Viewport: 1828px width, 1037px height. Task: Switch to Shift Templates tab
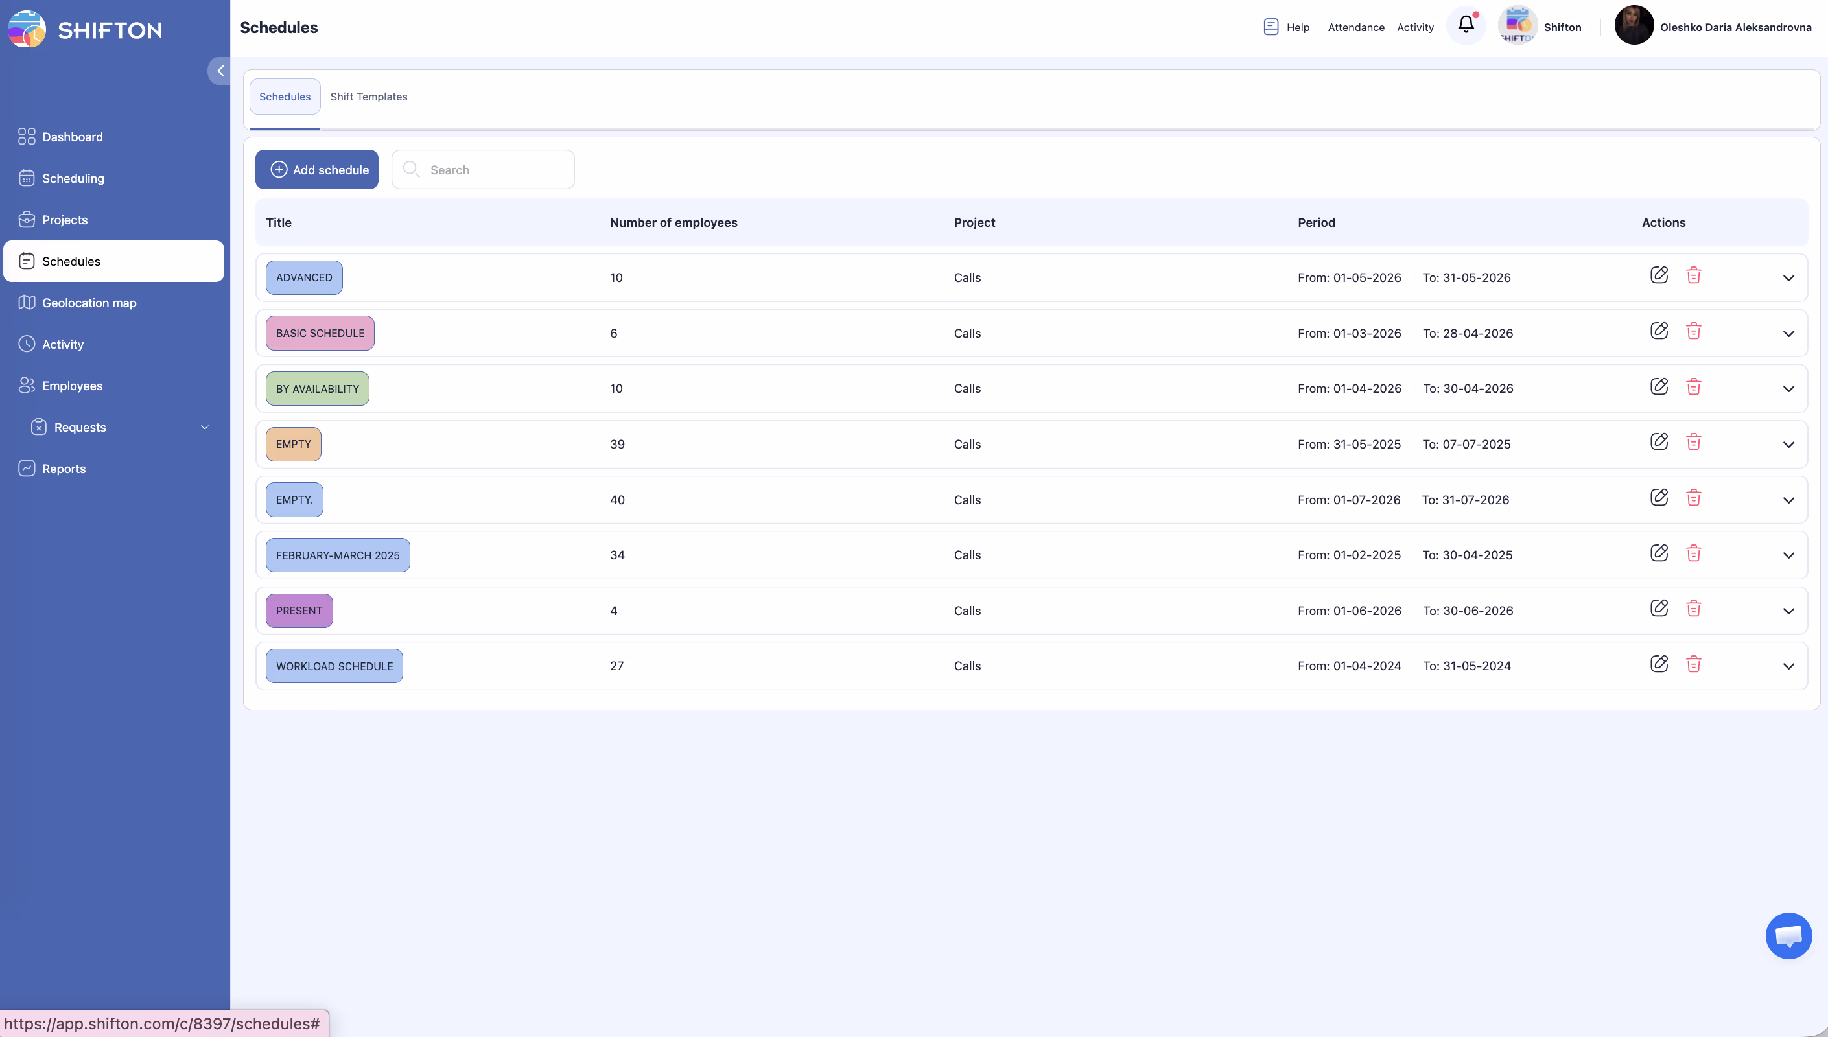(368, 97)
